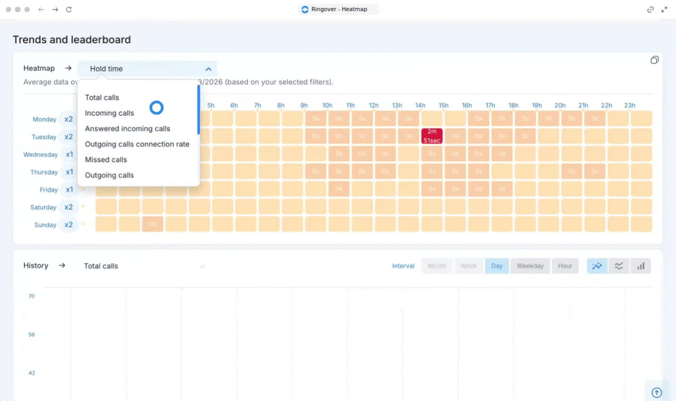Click the 23h column header
The height and width of the screenshot is (401, 676).
point(630,106)
